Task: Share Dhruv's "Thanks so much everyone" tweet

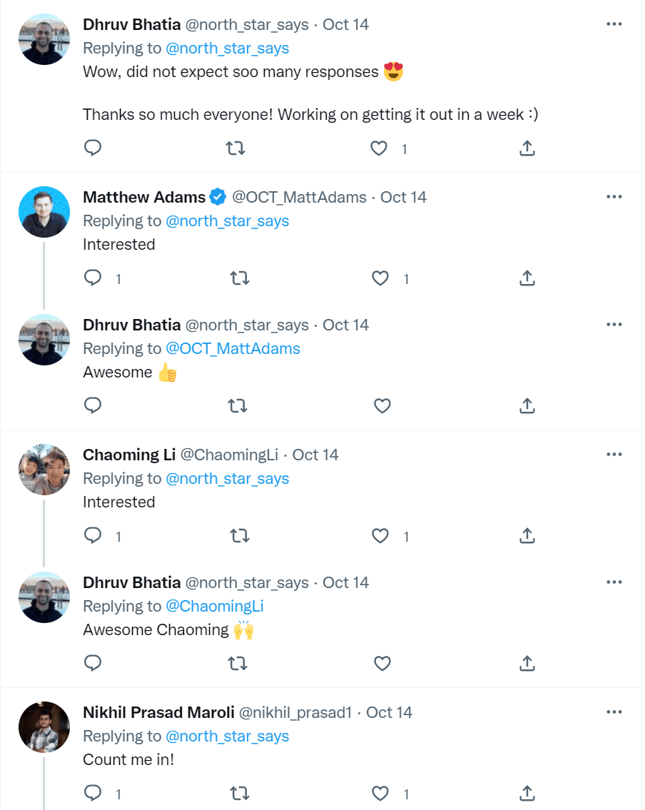Action: (x=527, y=148)
